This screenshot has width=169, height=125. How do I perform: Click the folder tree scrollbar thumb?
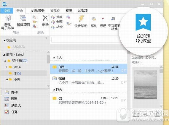(x=48, y=59)
